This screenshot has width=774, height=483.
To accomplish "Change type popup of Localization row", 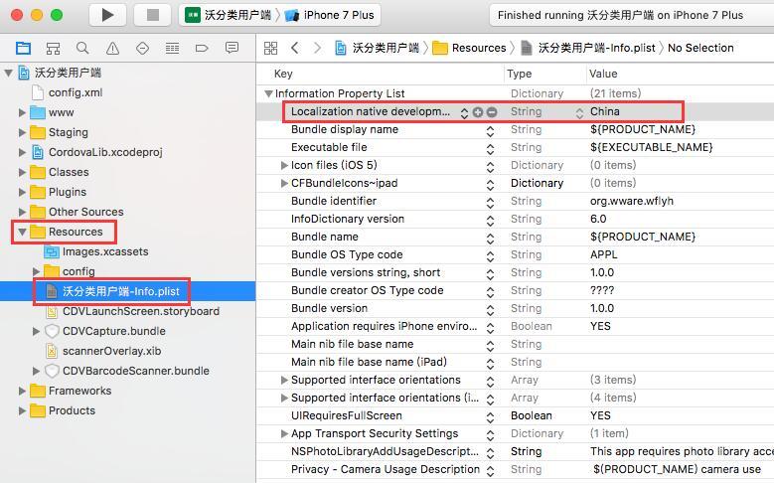I will [x=579, y=112].
